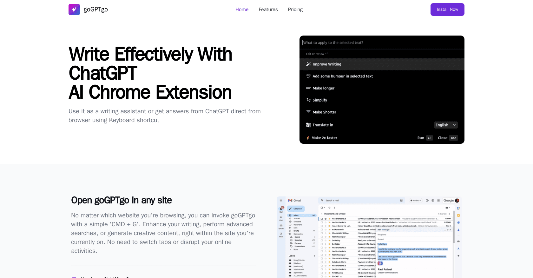Image resolution: width=533 pixels, height=278 pixels.
Task: Click the Google apps grid icon in Gmail preview
Action: (x=438, y=201)
